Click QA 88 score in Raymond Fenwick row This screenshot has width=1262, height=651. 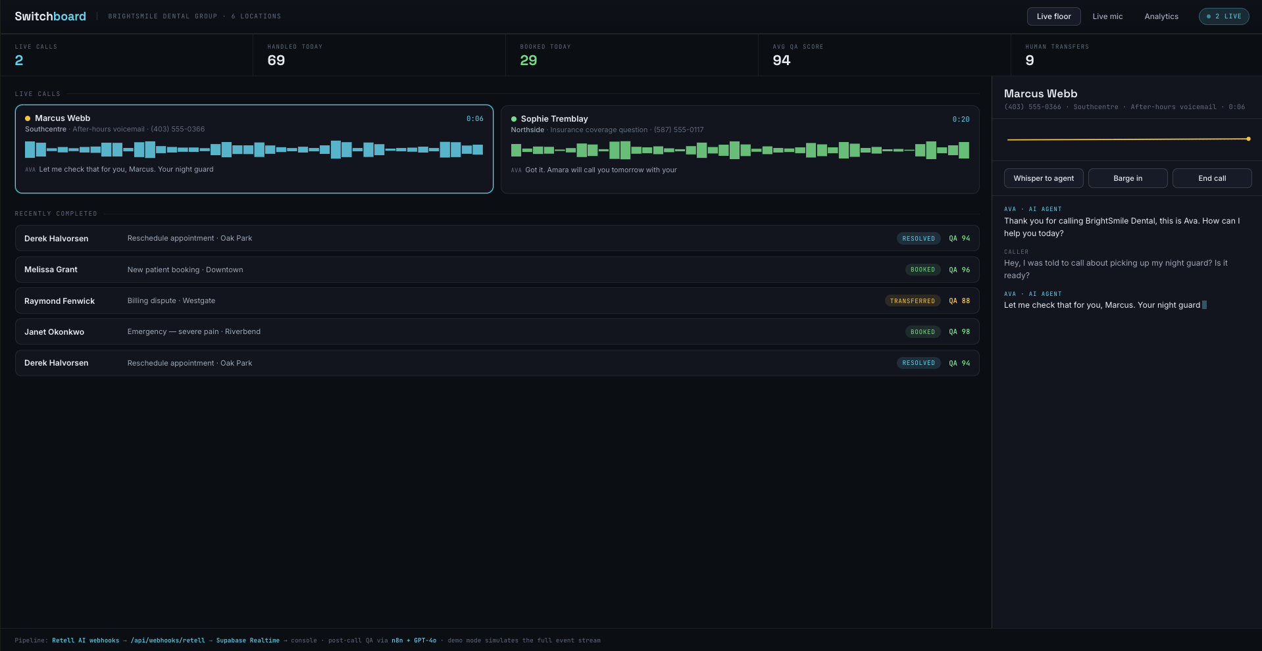[x=959, y=301]
